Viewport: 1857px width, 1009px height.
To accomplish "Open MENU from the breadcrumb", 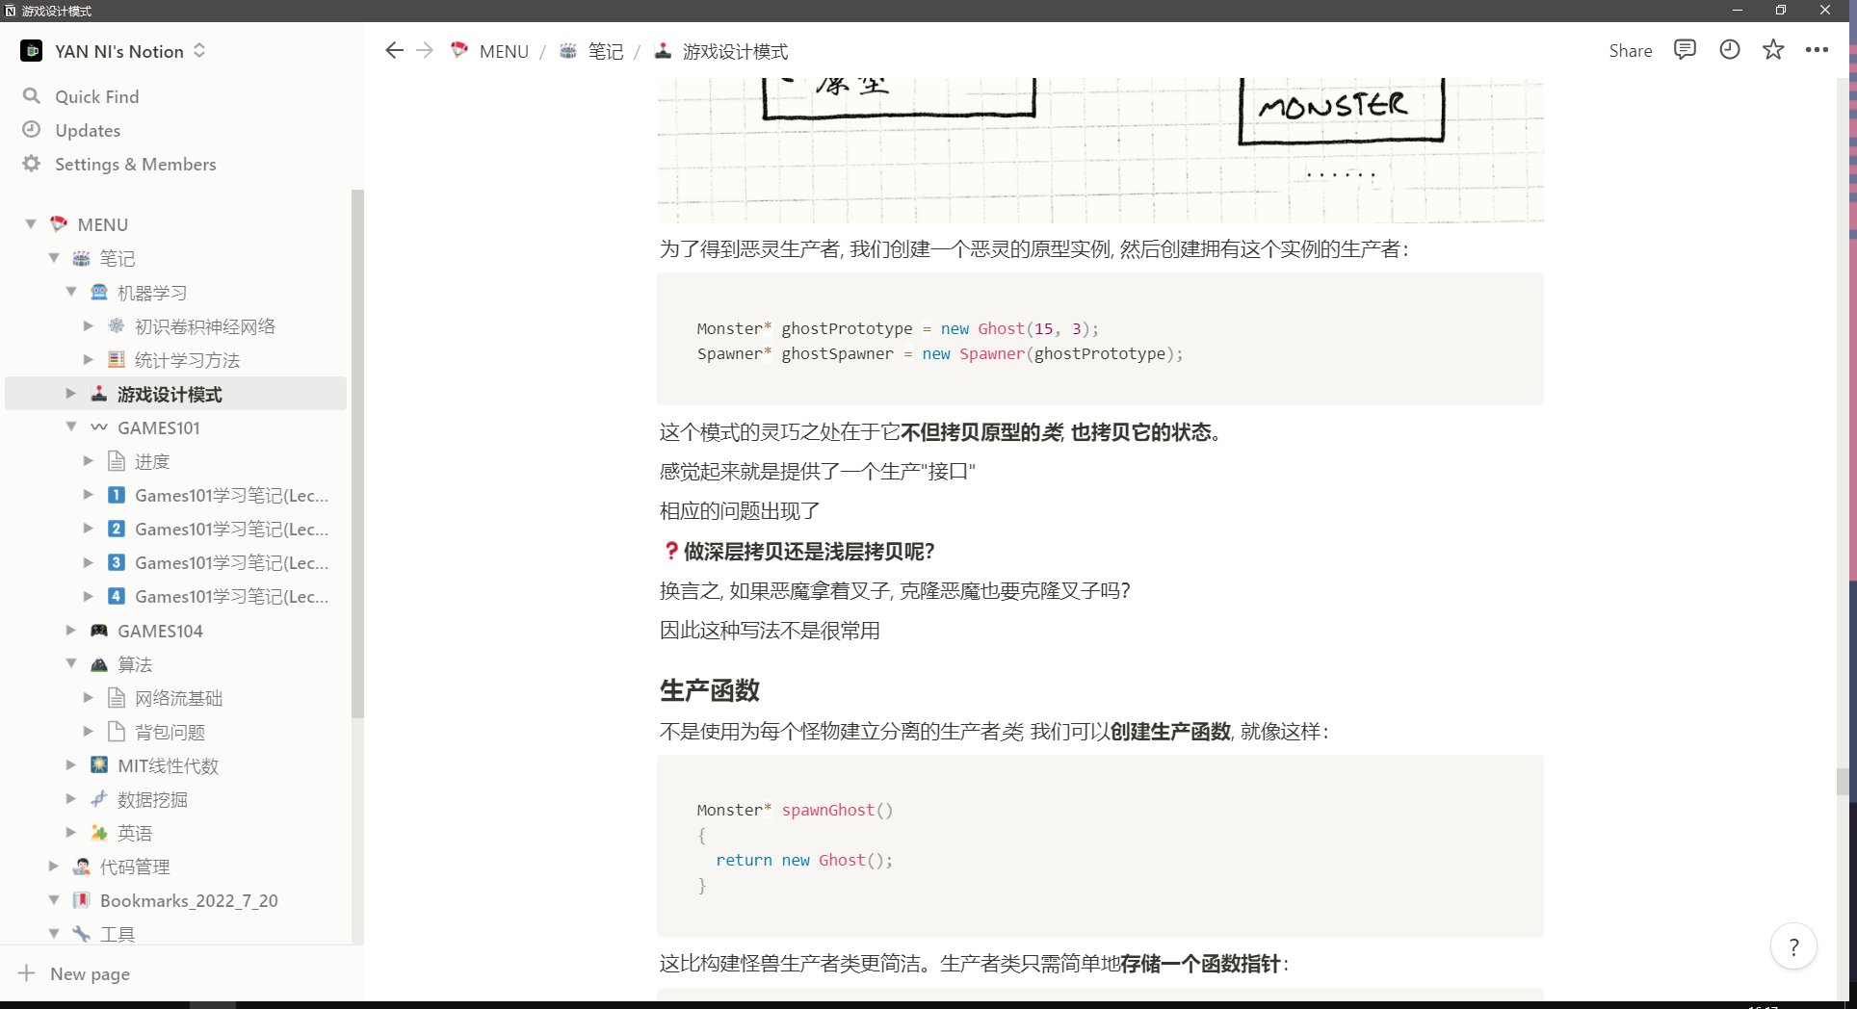I will coord(503,51).
